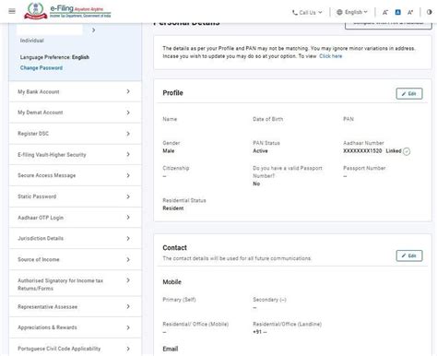The width and height of the screenshot is (437, 356).
Task: Open Authorised Signatory for Income tax Returns/Forms
Action: point(75,284)
